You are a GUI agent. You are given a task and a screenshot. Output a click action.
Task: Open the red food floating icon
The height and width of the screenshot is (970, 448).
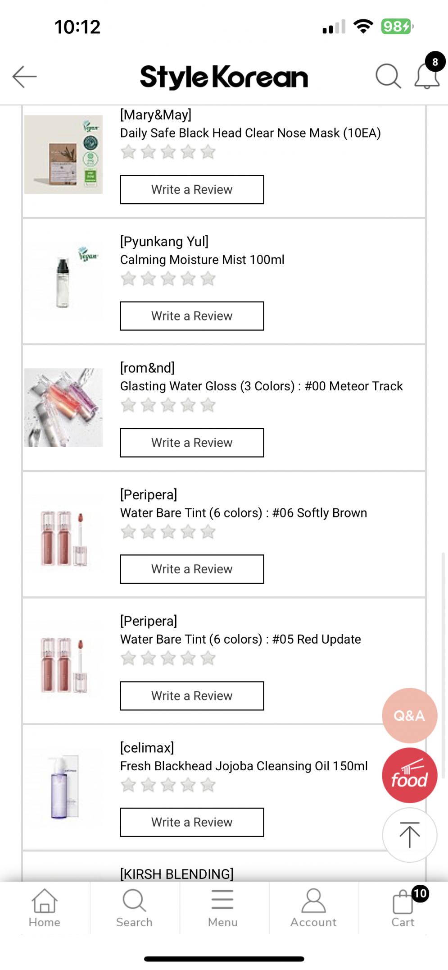[409, 775]
